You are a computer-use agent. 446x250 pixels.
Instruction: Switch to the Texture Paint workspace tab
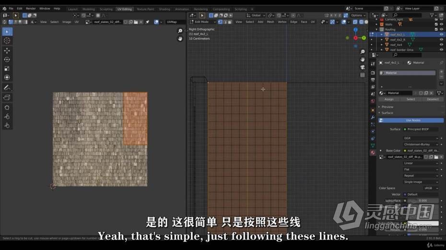pos(145,9)
